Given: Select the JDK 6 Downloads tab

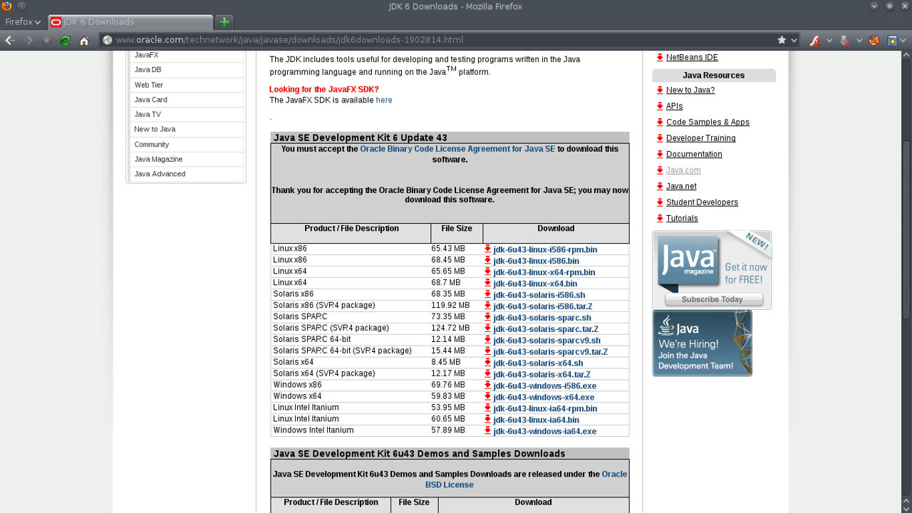Looking at the screenshot, I should [130, 22].
